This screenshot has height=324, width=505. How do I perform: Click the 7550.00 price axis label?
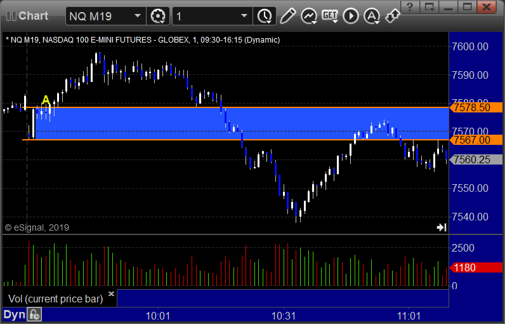[x=470, y=188]
